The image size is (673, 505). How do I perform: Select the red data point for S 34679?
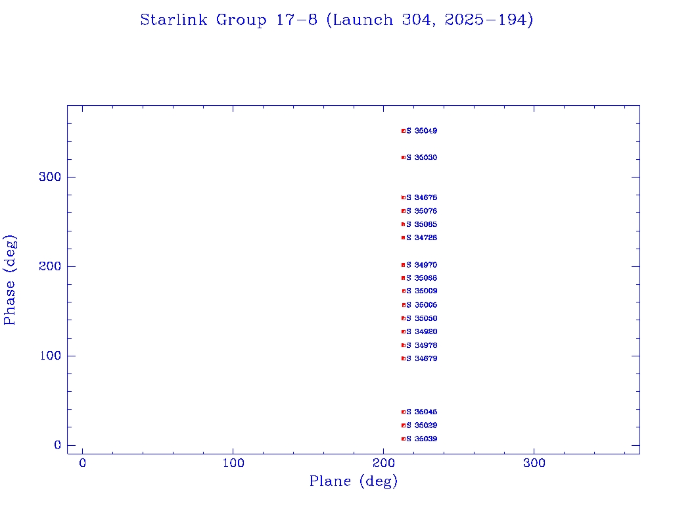tap(404, 358)
